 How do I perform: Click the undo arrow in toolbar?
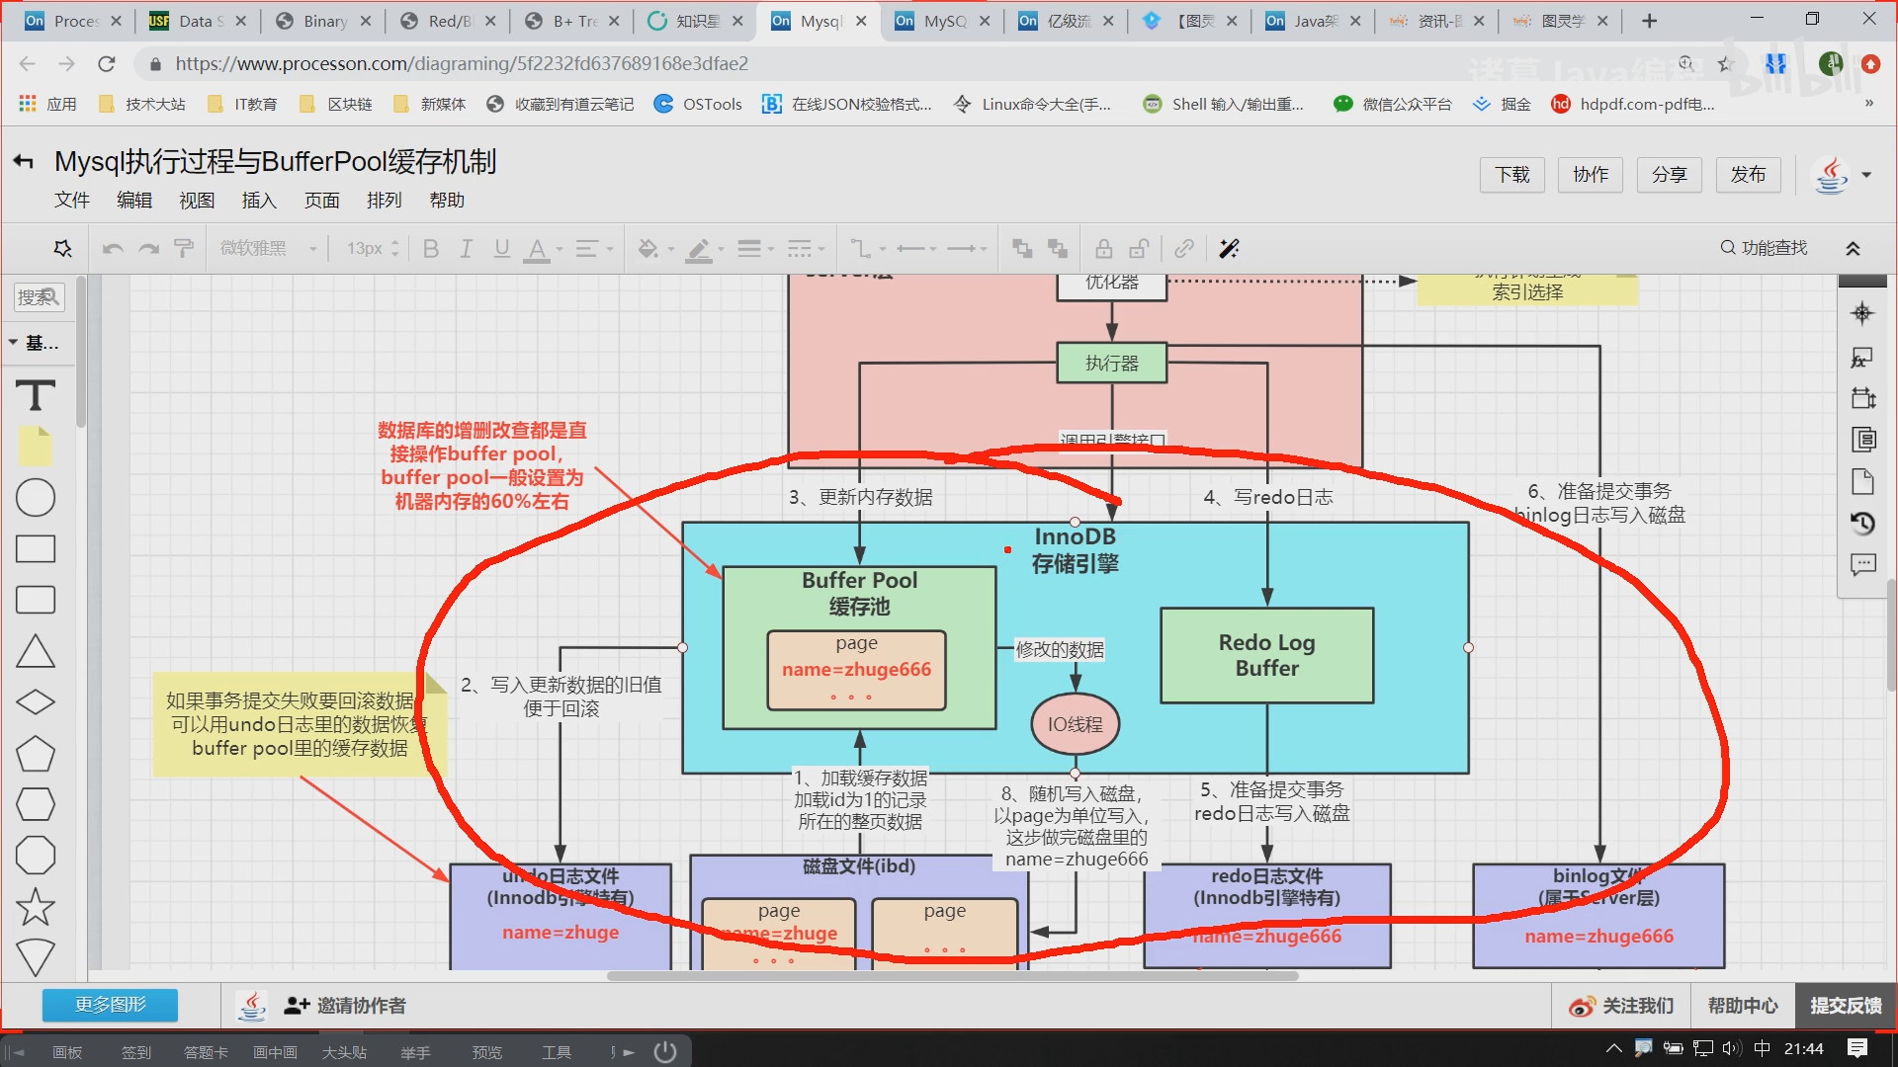[x=113, y=249]
